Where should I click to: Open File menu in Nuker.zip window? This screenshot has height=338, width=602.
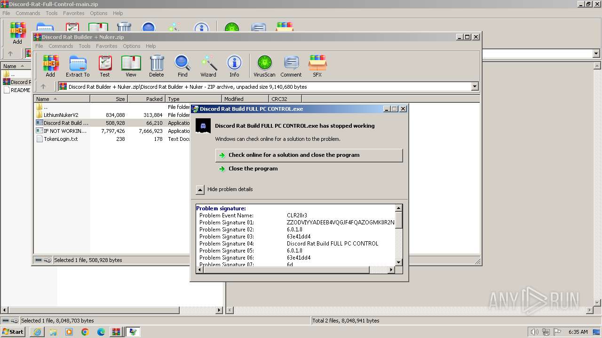click(x=39, y=46)
